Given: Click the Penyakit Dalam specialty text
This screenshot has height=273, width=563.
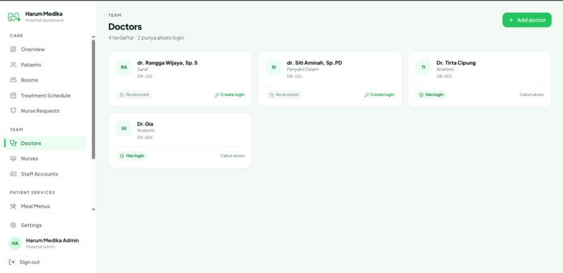Looking at the screenshot, I should click(302, 70).
